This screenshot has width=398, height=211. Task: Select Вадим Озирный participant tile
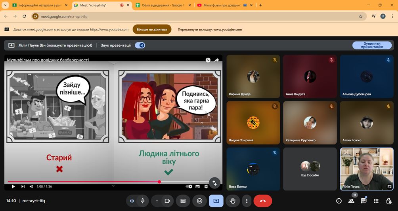(253, 123)
